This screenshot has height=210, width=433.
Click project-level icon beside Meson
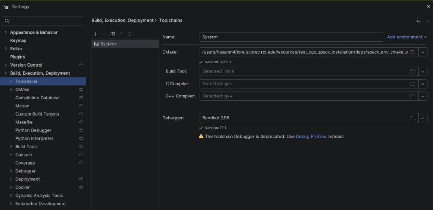pos(81,106)
